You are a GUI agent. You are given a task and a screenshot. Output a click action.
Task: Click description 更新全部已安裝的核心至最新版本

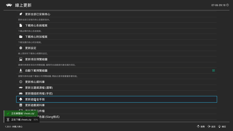click(x=34, y=20)
